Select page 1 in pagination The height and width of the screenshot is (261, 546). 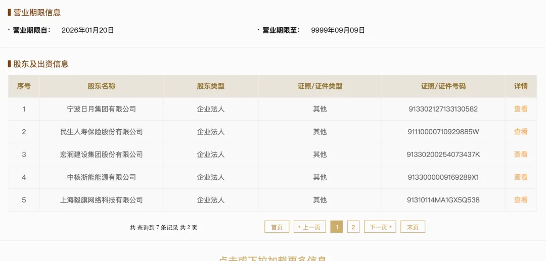(336, 227)
